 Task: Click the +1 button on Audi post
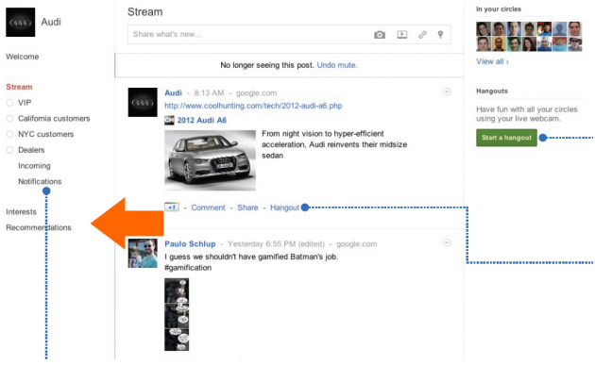(172, 207)
